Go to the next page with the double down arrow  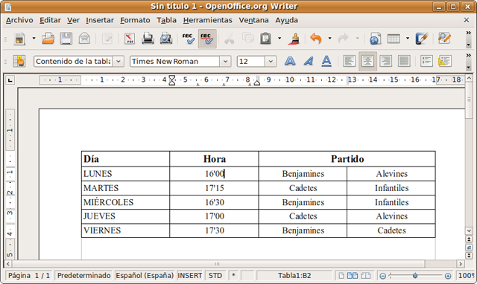pos(469,256)
